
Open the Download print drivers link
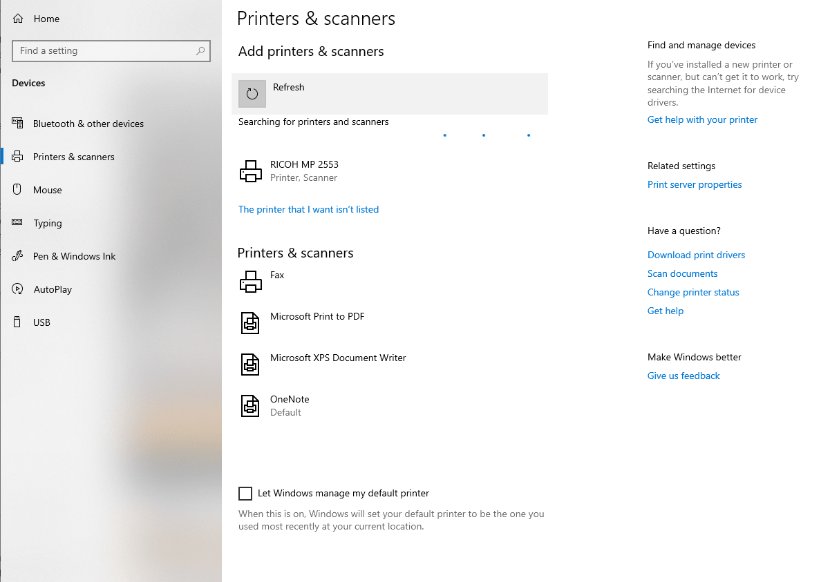click(696, 255)
